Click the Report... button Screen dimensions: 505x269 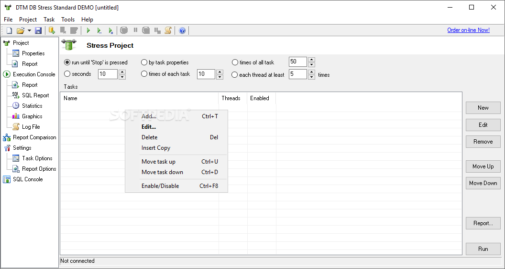[x=483, y=223]
